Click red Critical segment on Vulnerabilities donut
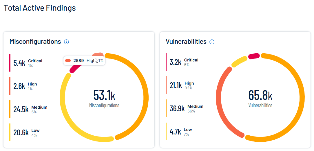314x151 pixels. pos(254,56)
